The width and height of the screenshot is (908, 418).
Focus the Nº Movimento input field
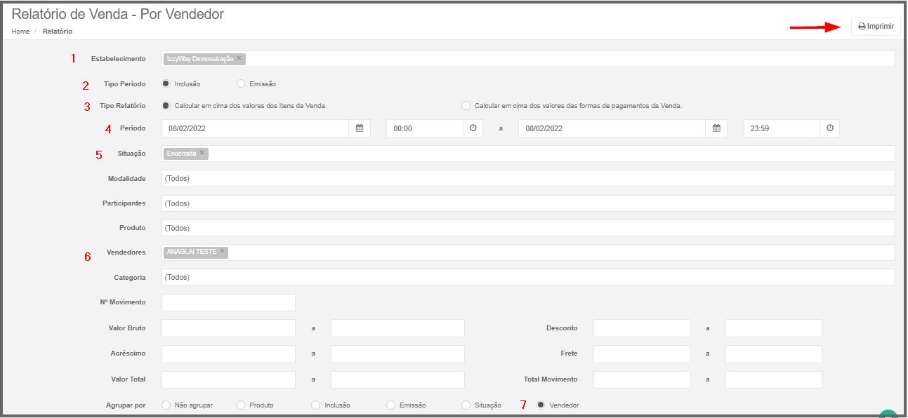point(228,302)
